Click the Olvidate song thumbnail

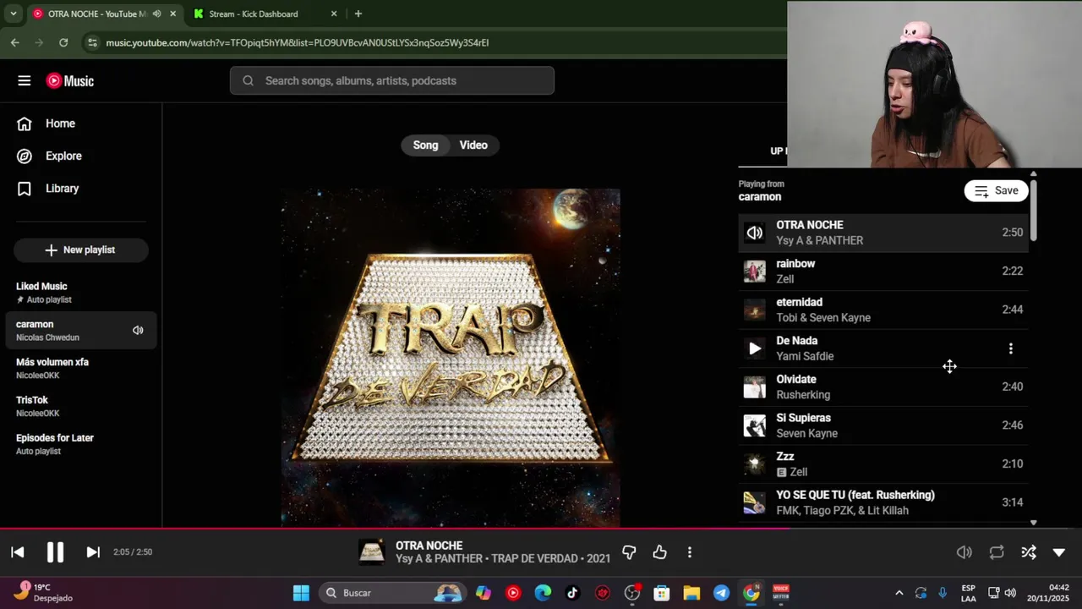(x=755, y=387)
